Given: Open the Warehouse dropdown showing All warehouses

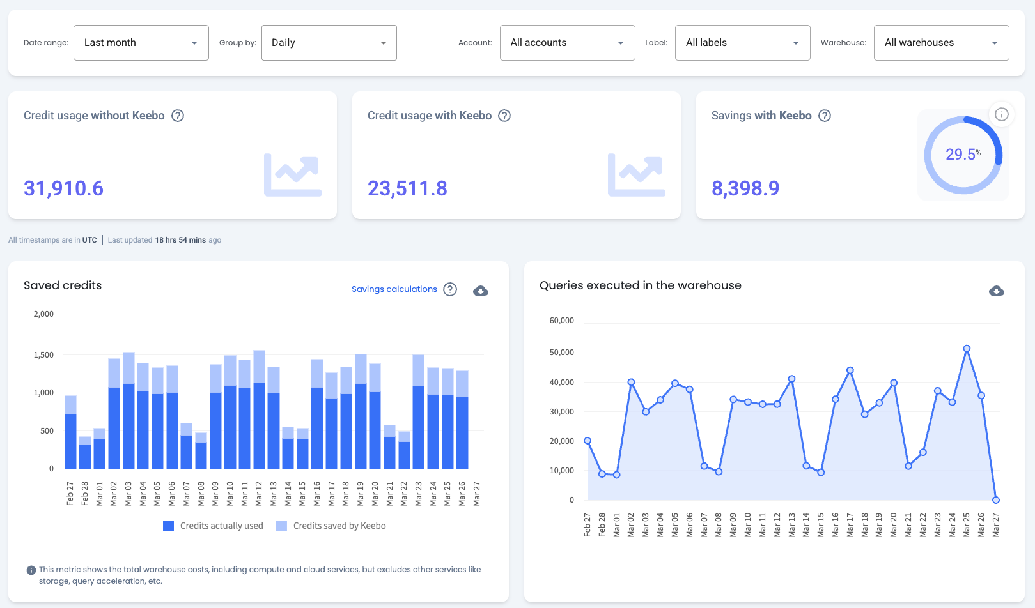Looking at the screenshot, I should pyautogui.click(x=940, y=42).
